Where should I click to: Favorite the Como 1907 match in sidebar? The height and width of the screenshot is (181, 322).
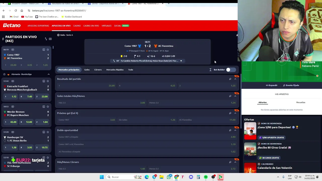pos(48,50)
